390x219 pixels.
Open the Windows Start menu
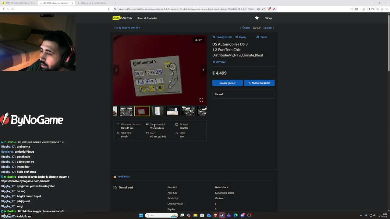(x=141, y=215)
